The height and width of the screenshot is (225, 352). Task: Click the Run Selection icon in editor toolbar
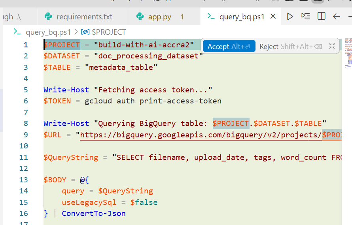(306, 16)
